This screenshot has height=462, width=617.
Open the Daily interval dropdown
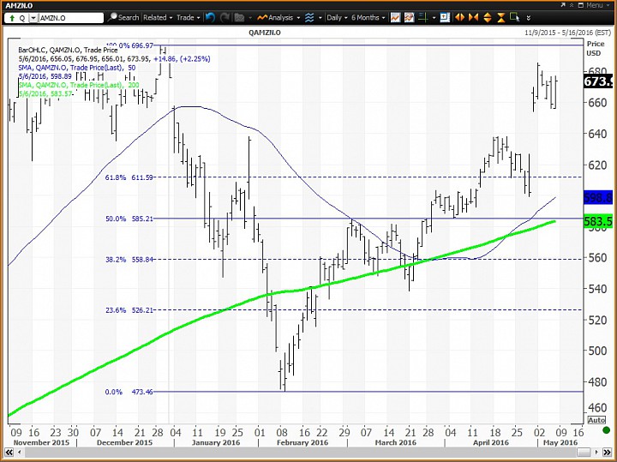click(338, 18)
